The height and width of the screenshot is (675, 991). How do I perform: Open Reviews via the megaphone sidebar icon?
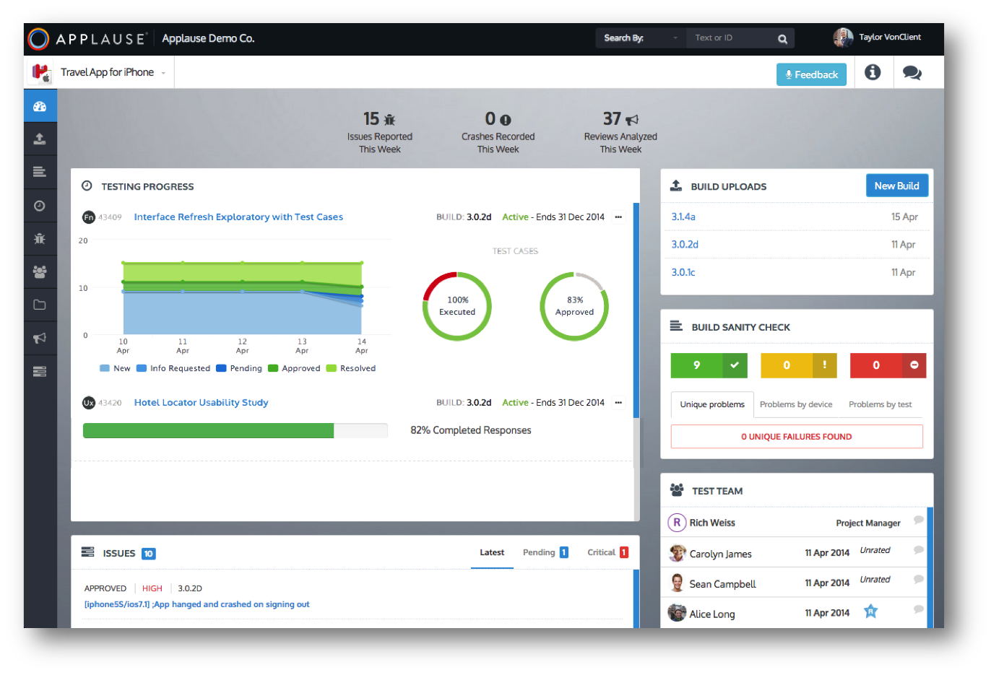point(40,338)
